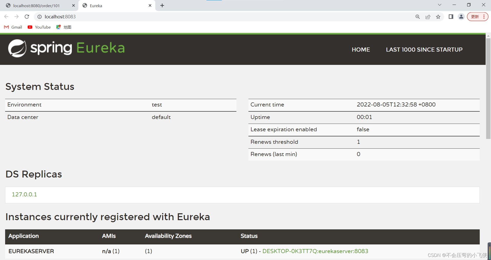The height and width of the screenshot is (260, 491).
Task: Open the 127.0.0.1 replica link
Action: (24, 194)
